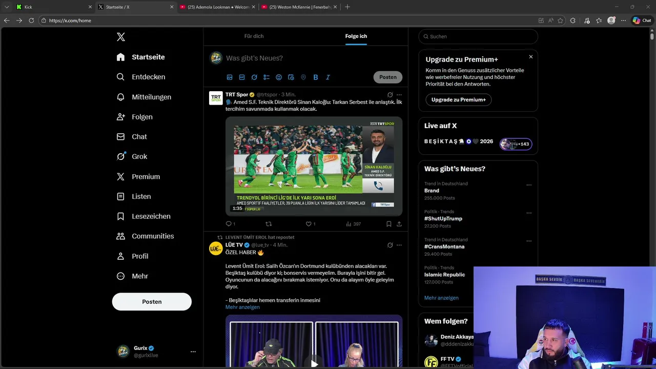Open browser Settings and more menu
The width and height of the screenshot is (656, 369).
[x=623, y=20]
